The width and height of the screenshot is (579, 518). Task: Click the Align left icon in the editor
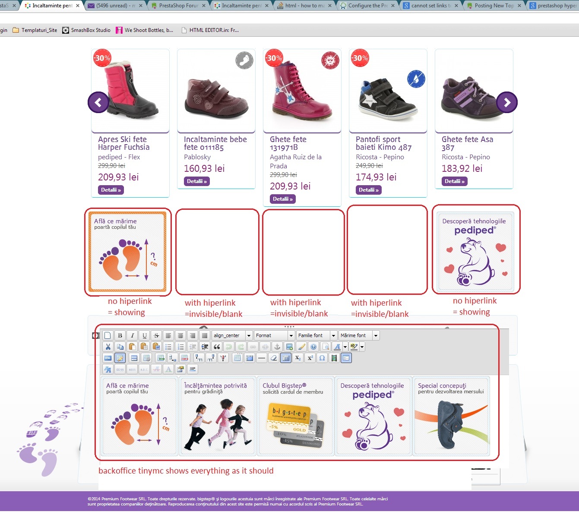[168, 335]
